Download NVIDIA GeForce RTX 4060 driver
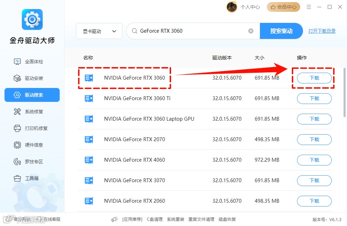This screenshot has width=347, height=226. coord(314,160)
